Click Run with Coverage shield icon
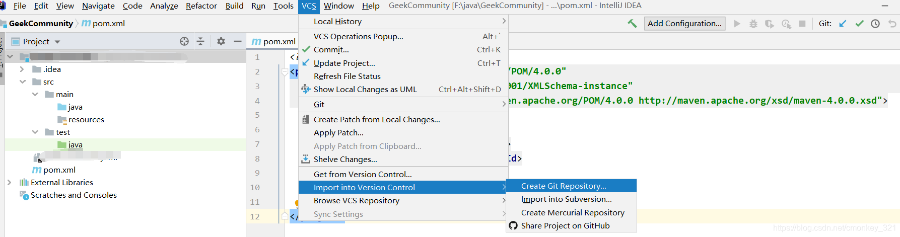 pyautogui.click(x=770, y=24)
